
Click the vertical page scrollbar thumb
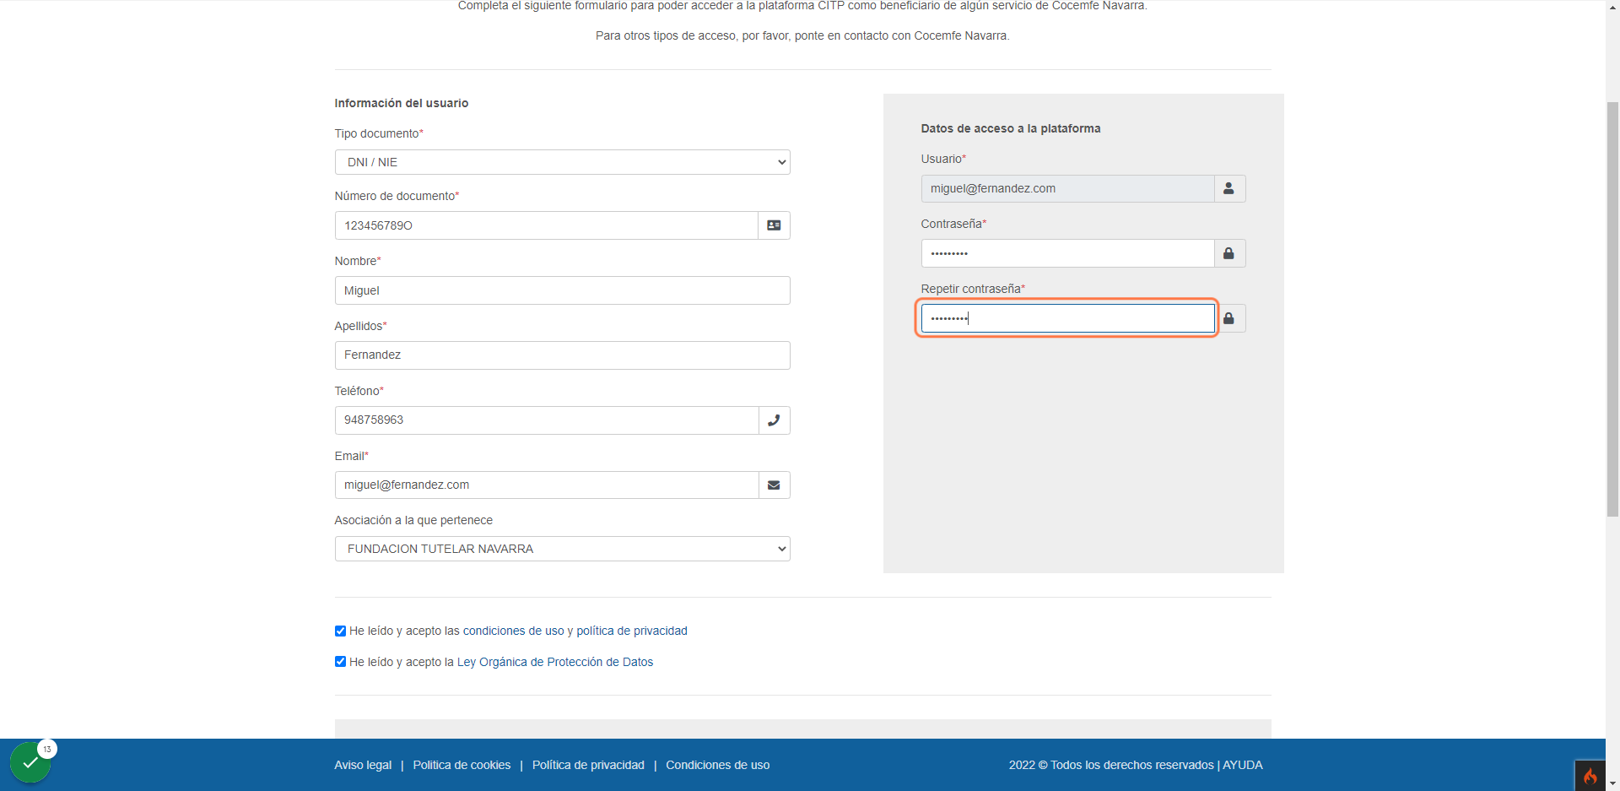click(1612, 309)
